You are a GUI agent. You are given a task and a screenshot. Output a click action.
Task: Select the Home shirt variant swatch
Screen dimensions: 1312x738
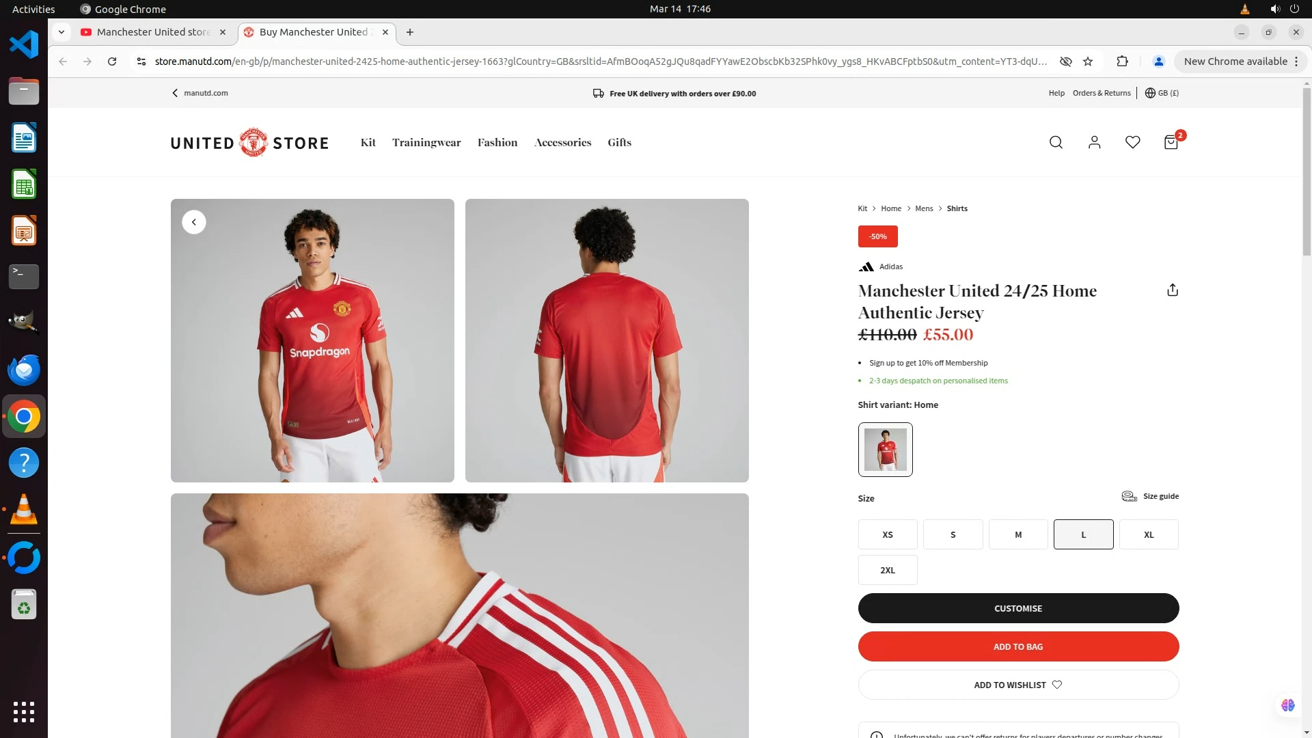coord(885,450)
